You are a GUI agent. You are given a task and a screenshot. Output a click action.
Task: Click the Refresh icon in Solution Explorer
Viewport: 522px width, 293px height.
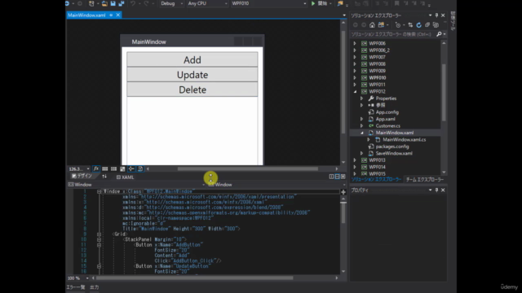click(x=418, y=25)
